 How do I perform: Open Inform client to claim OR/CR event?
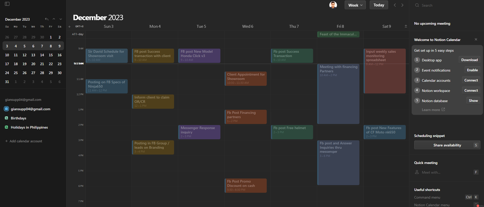click(x=153, y=102)
